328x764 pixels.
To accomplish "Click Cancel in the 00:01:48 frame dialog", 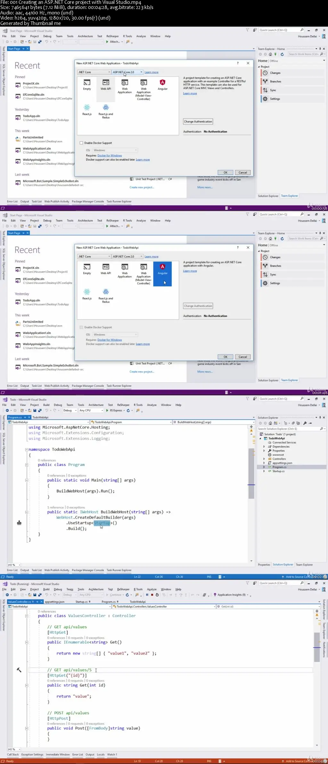I will coord(243,357).
